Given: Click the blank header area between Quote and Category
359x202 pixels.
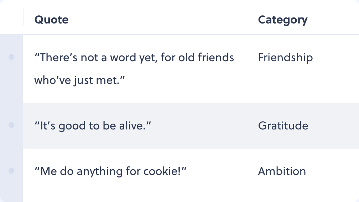Looking at the screenshot, I should coord(163,20).
